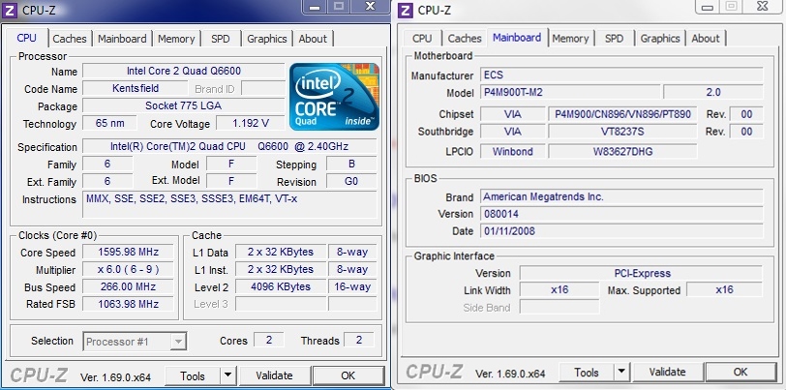Select Mainboard tab in the right window
This screenshot has height=390, width=786.
517,37
